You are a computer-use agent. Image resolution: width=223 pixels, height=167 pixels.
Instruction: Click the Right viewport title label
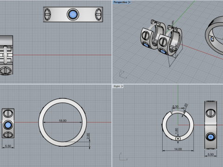click(x=117, y=86)
